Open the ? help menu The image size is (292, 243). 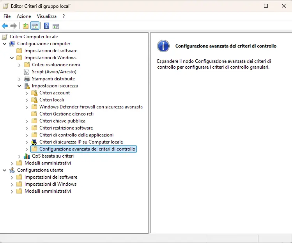click(x=64, y=16)
